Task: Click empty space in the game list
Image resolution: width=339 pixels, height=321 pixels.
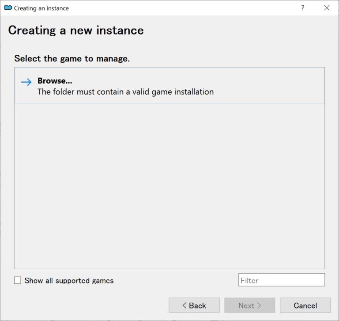Action: [x=169, y=186]
